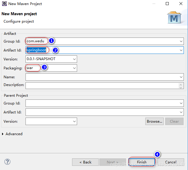
Task: Click the Clear button for Parent Project
Action: click(x=174, y=121)
